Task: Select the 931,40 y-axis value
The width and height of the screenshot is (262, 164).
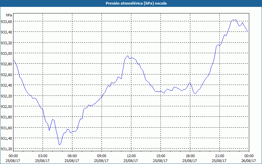Action: [6, 138]
